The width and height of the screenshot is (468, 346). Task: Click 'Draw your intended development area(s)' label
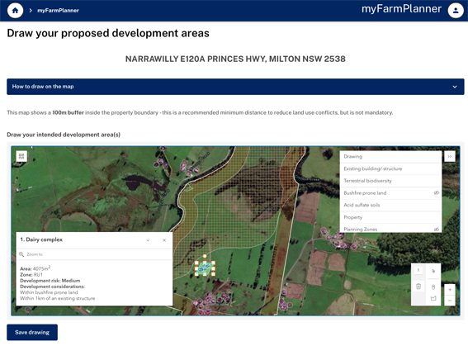click(64, 135)
